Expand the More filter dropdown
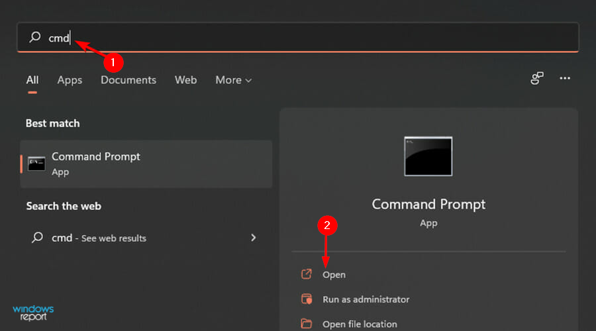 233,80
